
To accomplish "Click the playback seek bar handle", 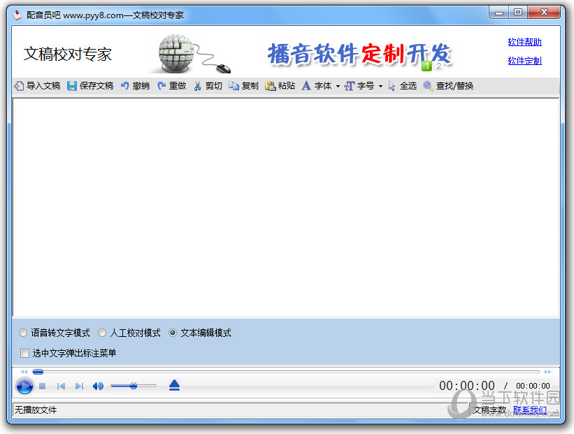I will pos(38,372).
